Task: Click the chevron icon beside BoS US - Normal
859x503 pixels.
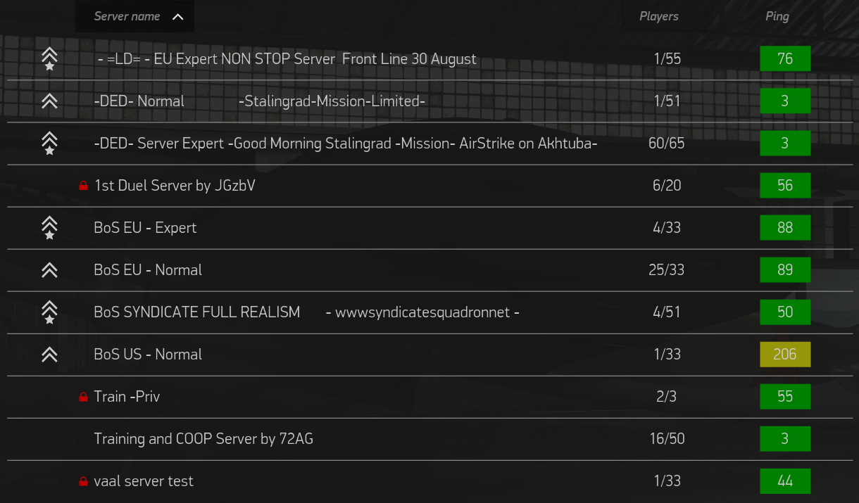Action: point(49,355)
